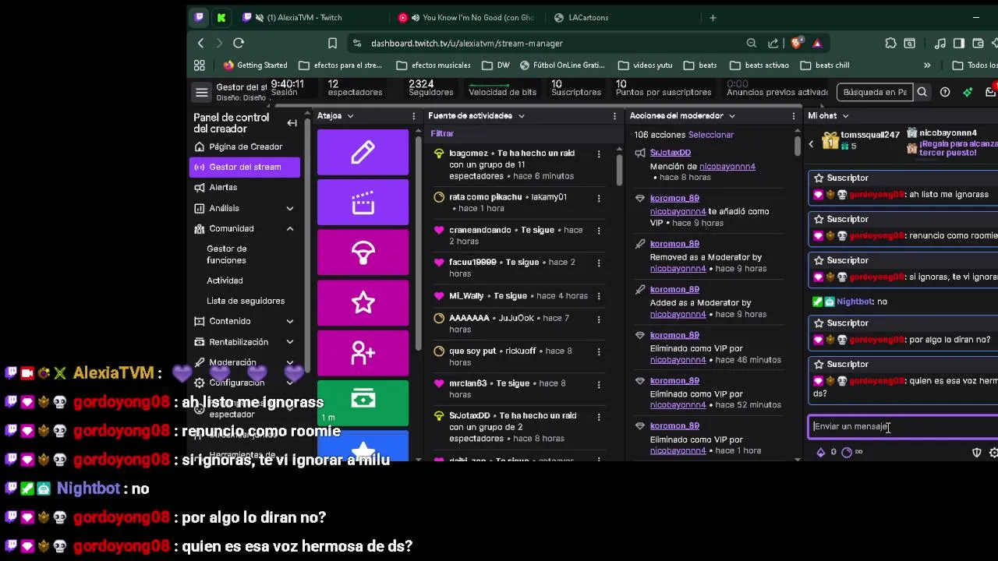The height and width of the screenshot is (561, 998).
Task: Collapse the creator dashboard sidebar arrow
Action: click(x=292, y=123)
